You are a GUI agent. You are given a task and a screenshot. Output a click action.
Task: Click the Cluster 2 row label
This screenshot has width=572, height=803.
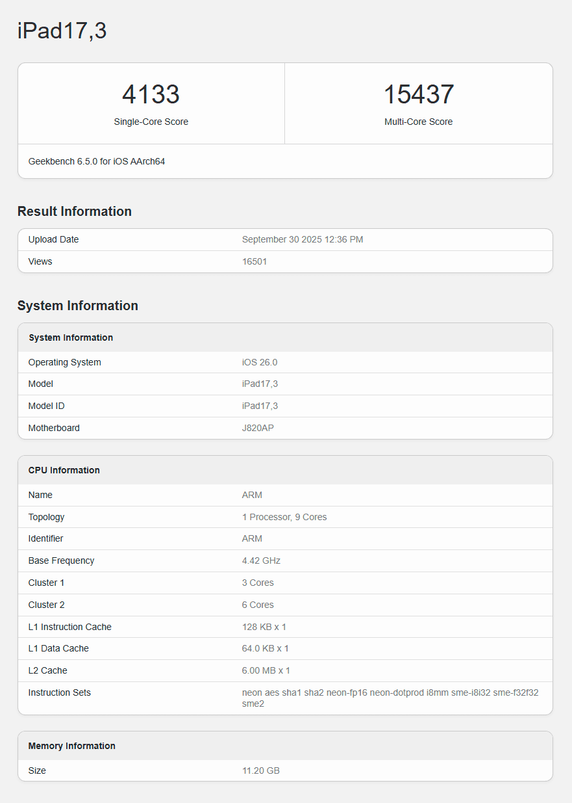coord(46,605)
